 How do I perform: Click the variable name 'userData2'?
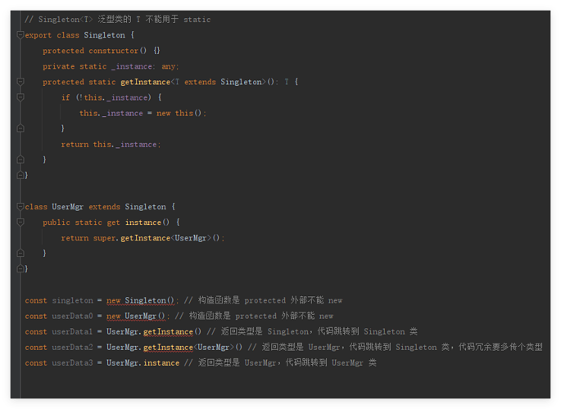[x=72, y=347]
